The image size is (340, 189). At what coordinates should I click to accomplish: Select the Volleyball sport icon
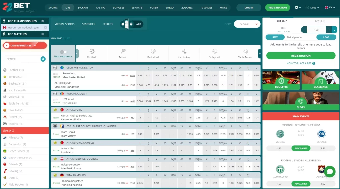(x=215, y=51)
